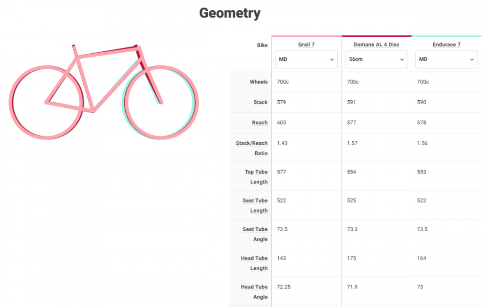Select the Grail 7 column header
Image resolution: width=489 pixels, height=307 pixels.
point(307,44)
